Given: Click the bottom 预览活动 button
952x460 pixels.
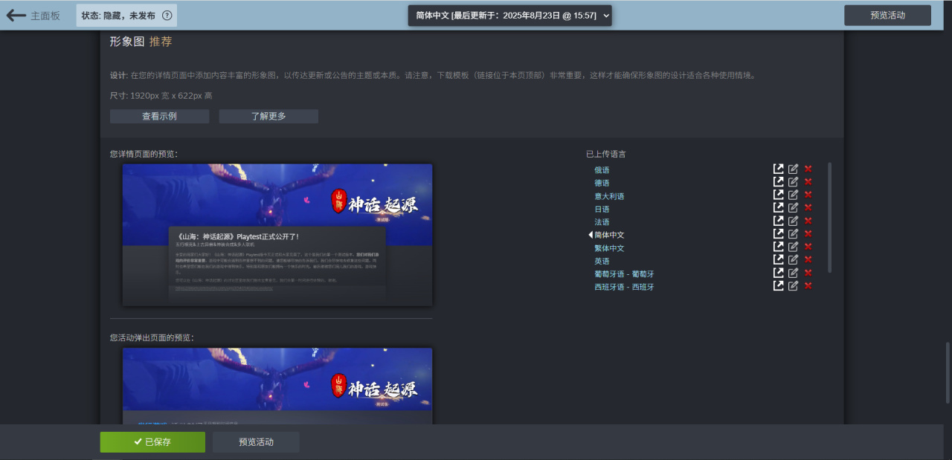Looking at the screenshot, I should pos(256,441).
